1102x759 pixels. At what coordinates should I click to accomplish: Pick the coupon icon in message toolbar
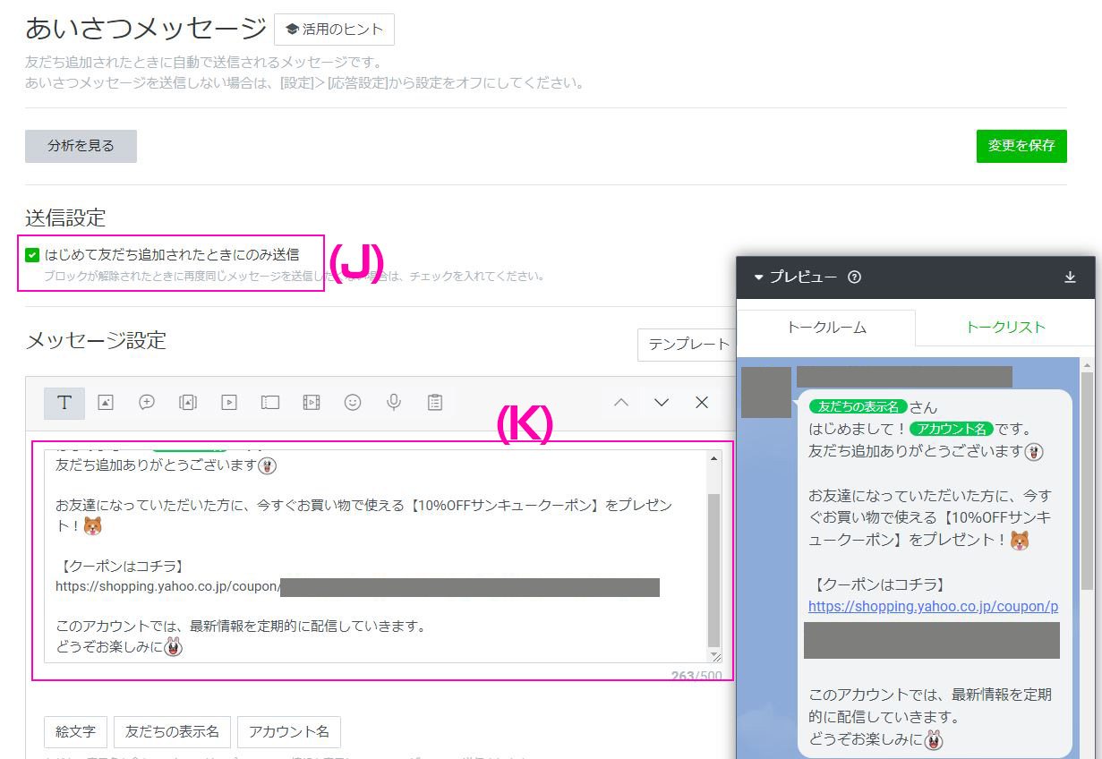[x=270, y=403]
